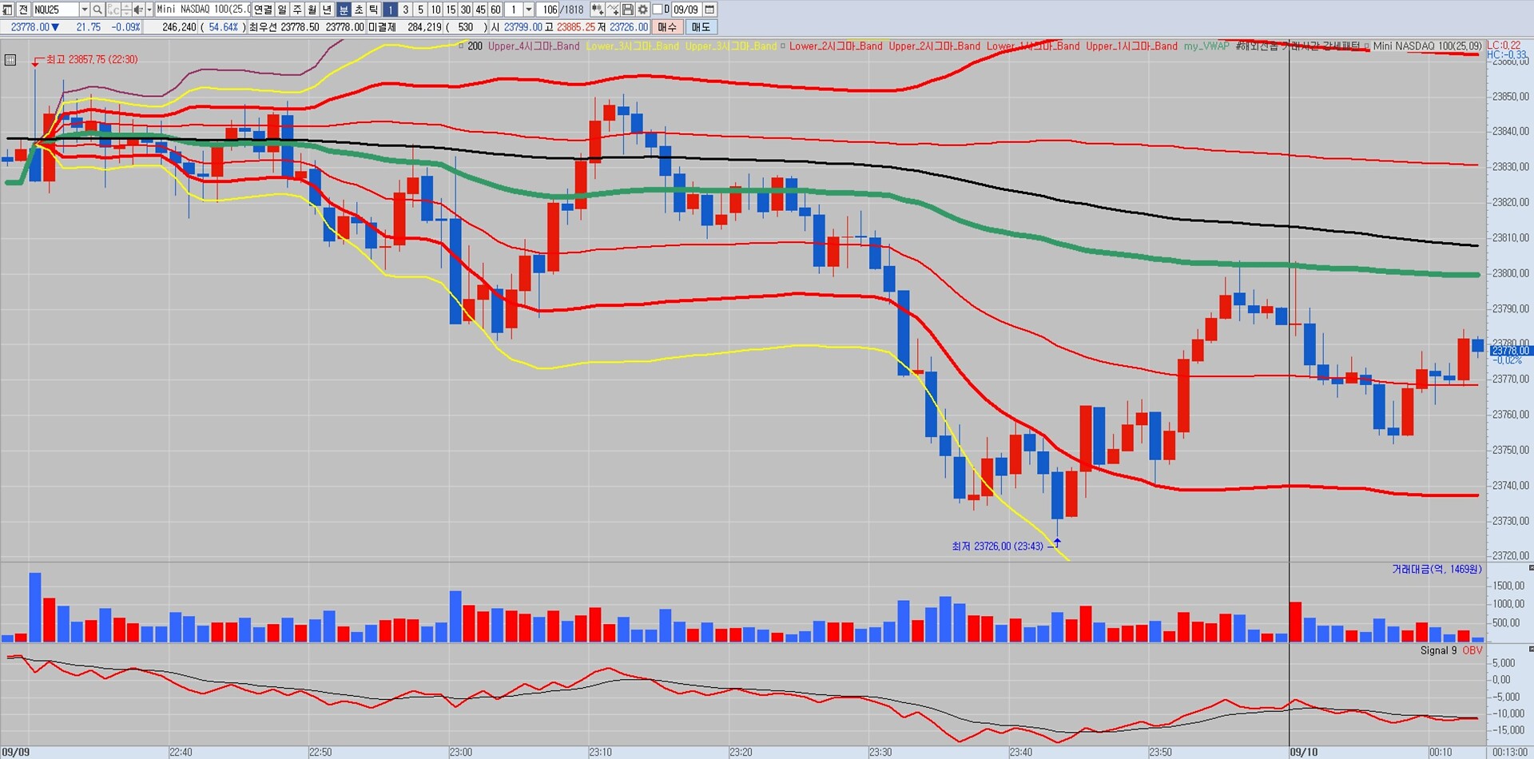This screenshot has height=759, width=1534.
Task: Click the 09/09 date field
Action: click(686, 10)
